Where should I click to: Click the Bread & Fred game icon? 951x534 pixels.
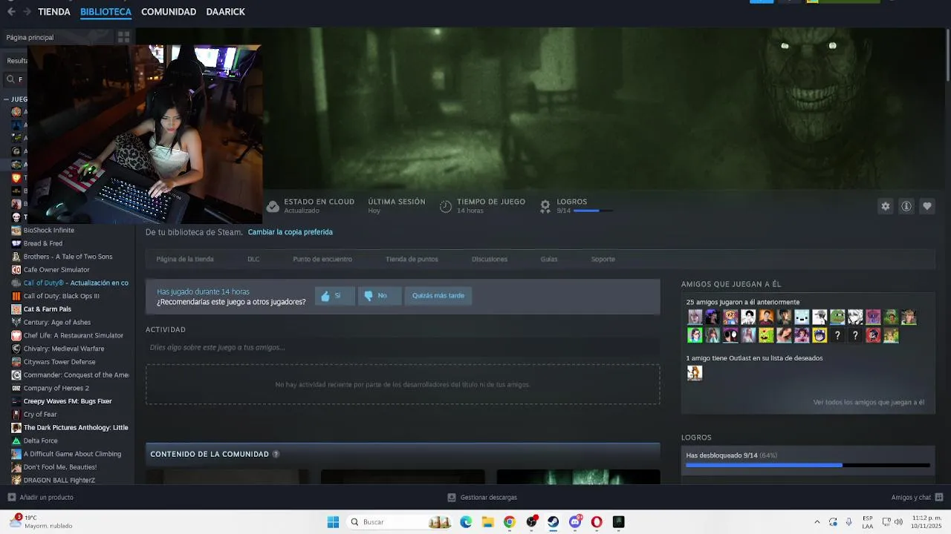(x=16, y=243)
